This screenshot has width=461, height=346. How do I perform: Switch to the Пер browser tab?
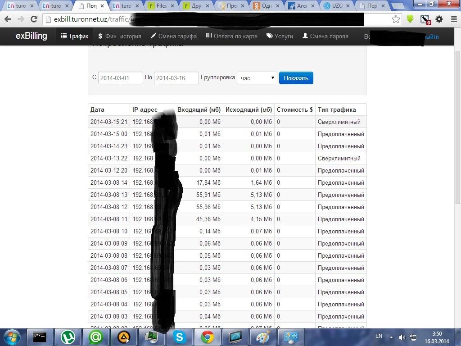[x=371, y=5]
